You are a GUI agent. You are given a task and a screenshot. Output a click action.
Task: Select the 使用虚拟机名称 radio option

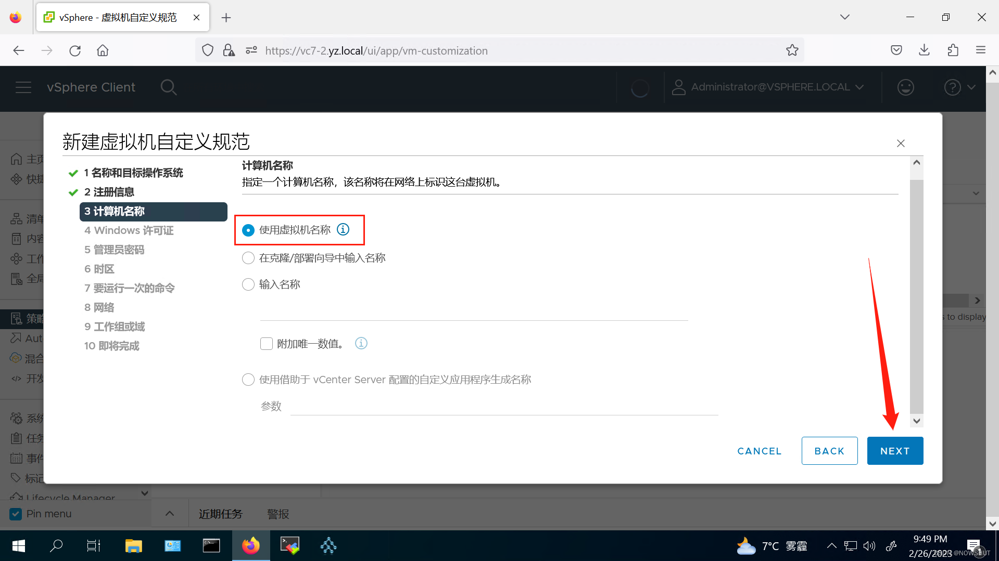pyautogui.click(x=248, y=229)
